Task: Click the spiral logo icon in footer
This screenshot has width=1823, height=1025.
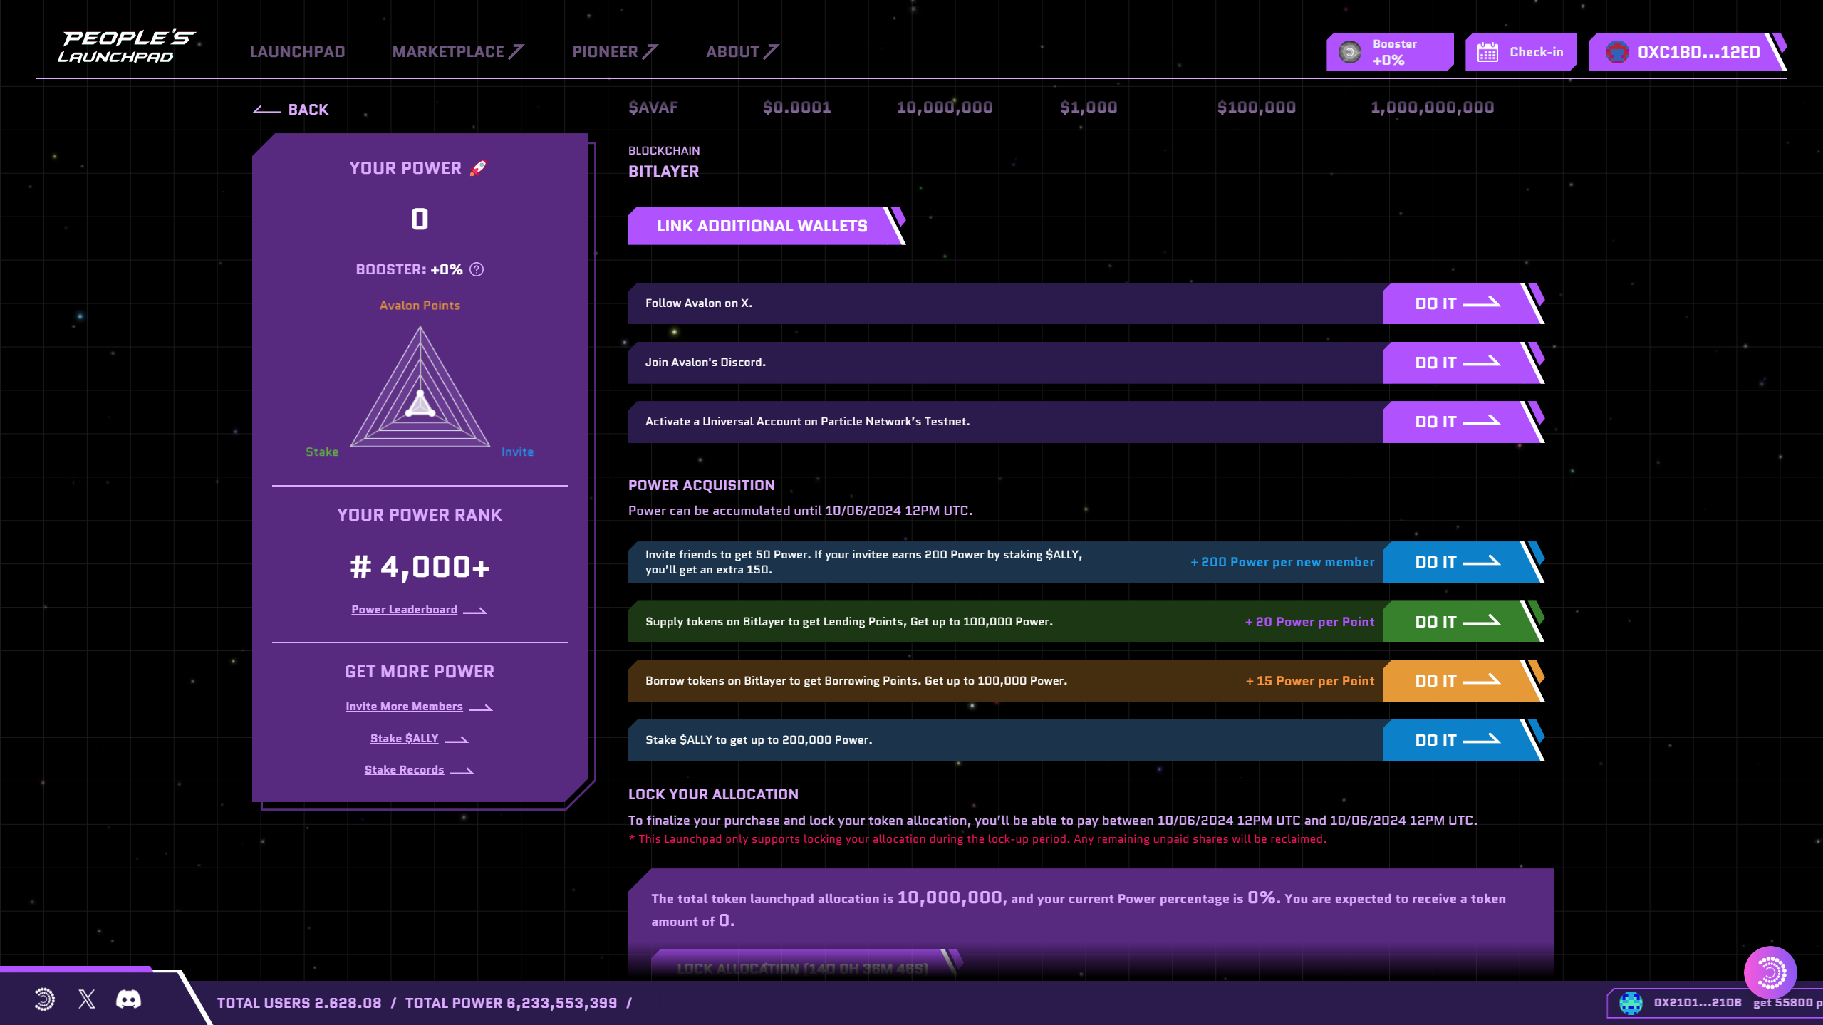Action: [x=44, y=999]
